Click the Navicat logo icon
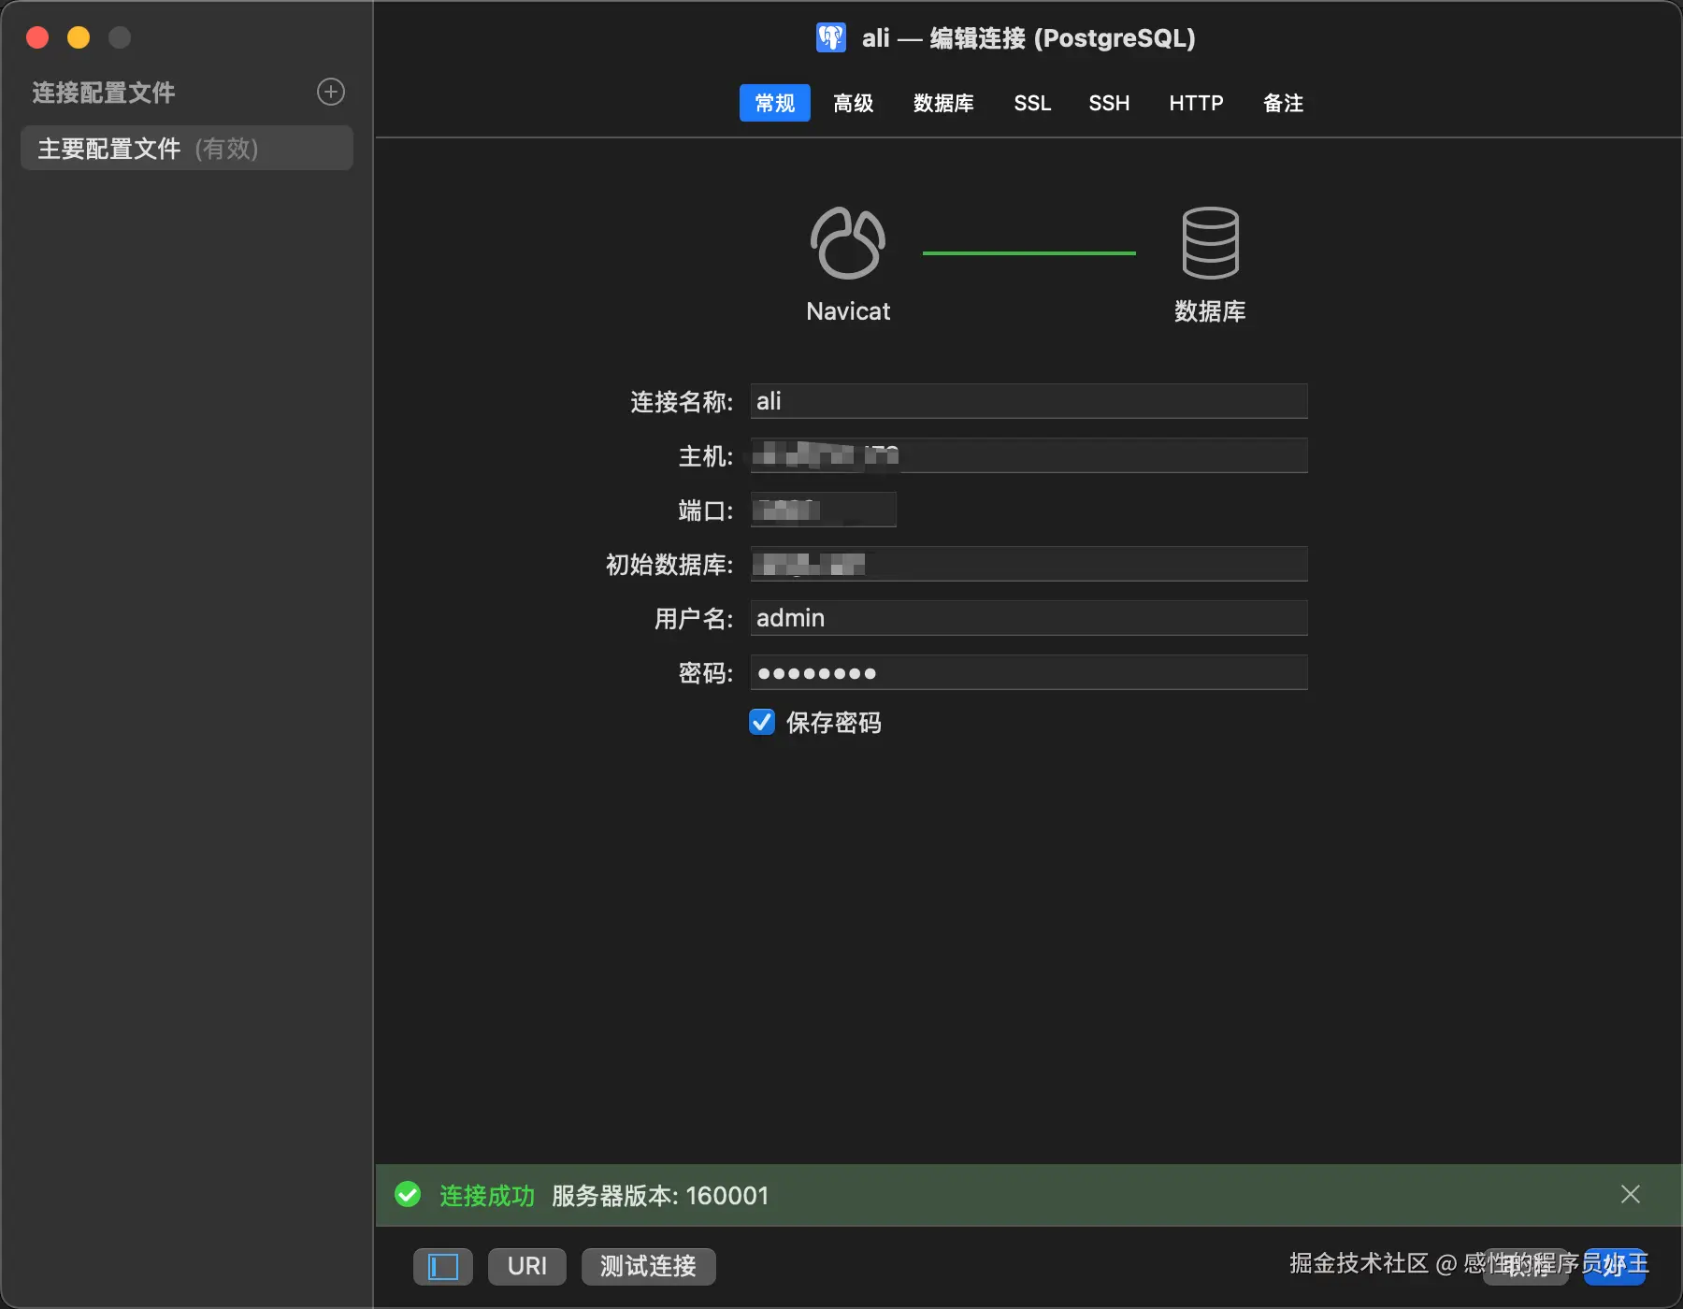This screenshot has width=1683, height=1309. point(848,243)
